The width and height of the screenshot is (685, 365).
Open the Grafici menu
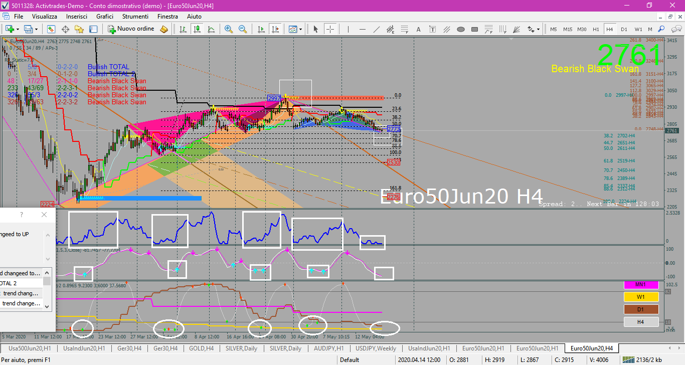(x=105, y=17)
